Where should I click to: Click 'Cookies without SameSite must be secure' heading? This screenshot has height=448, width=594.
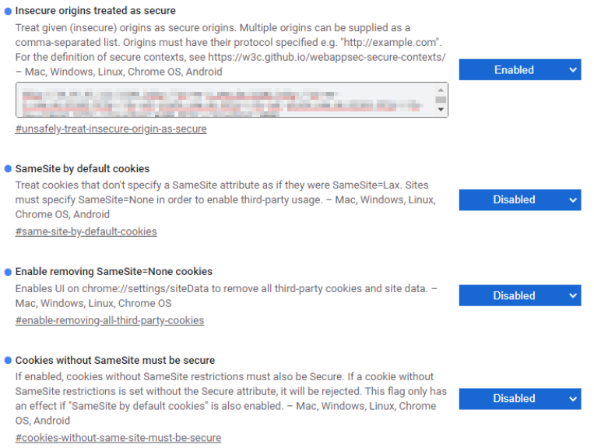[x=115, y=361]
